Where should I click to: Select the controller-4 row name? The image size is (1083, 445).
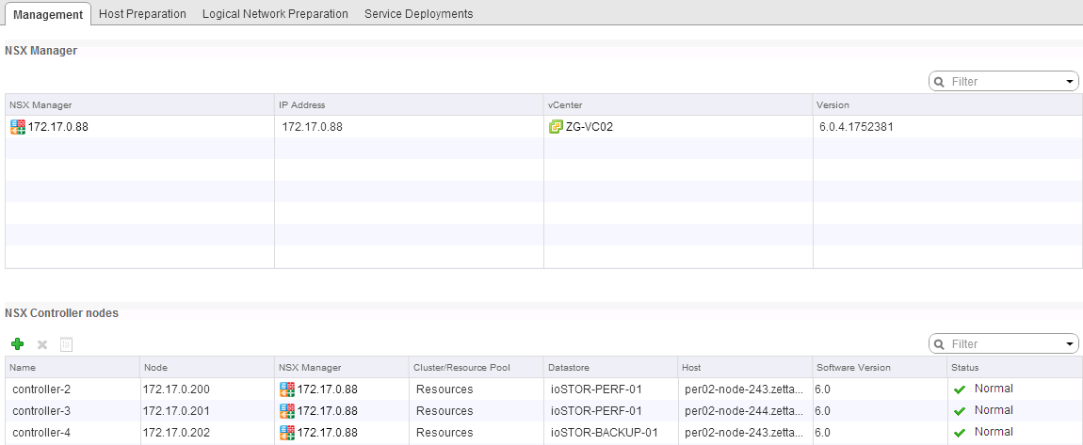(41, 433)
